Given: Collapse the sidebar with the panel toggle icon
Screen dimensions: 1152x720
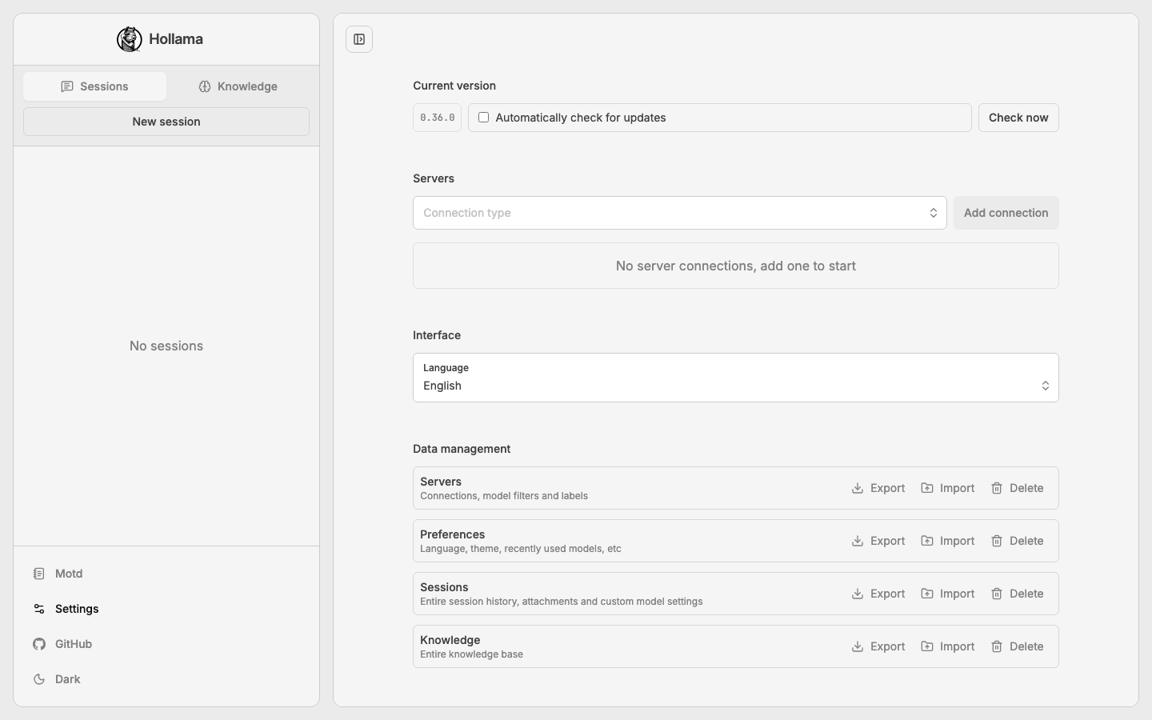Looking at the screenshot, I should pyautogui.click(x=359, y=39).
